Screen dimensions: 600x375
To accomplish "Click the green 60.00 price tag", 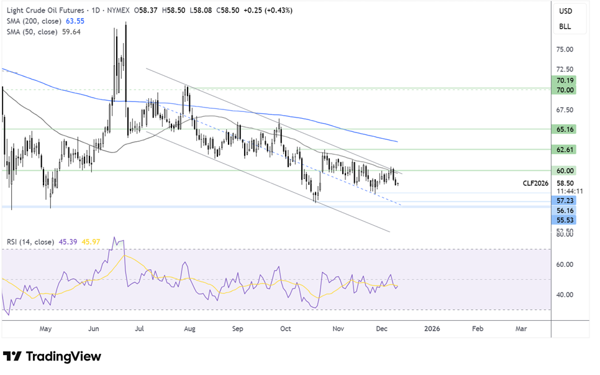I will [x=565, y=170].
